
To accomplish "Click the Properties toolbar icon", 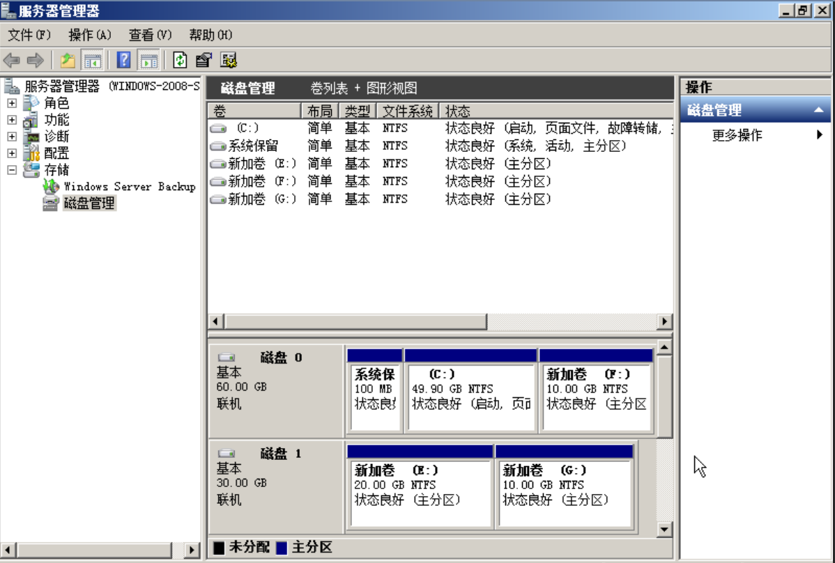I will 204,61.
